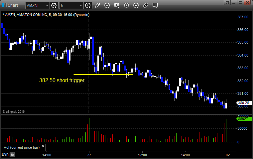Minimize the chart window
253x159 pixels.
234,2
